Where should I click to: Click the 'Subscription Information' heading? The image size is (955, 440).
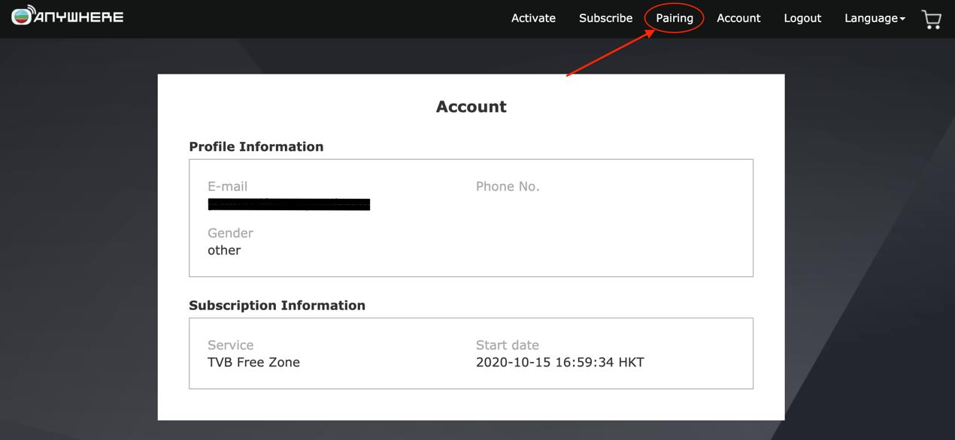click(277, 305)
